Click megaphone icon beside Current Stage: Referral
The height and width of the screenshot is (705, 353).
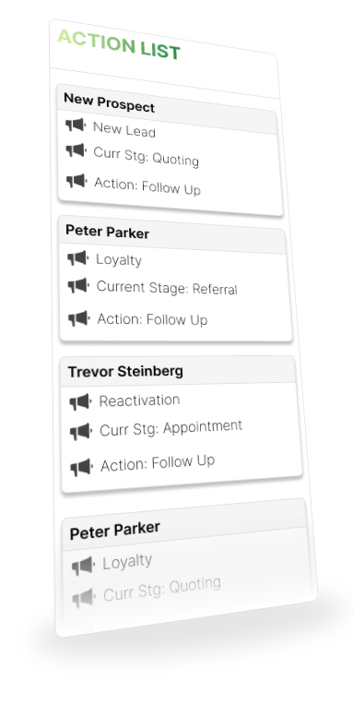click(x=78, y=286)
